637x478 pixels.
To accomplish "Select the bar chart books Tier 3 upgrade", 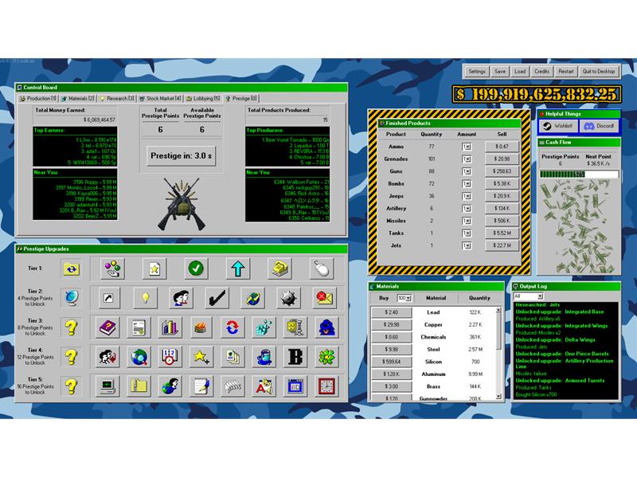I will [x=168, y=327].
